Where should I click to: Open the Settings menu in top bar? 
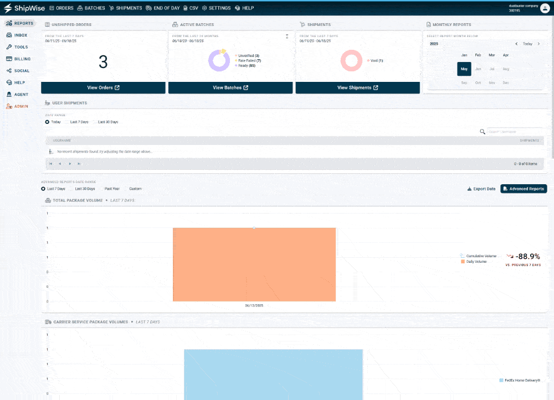click(216, 8)
